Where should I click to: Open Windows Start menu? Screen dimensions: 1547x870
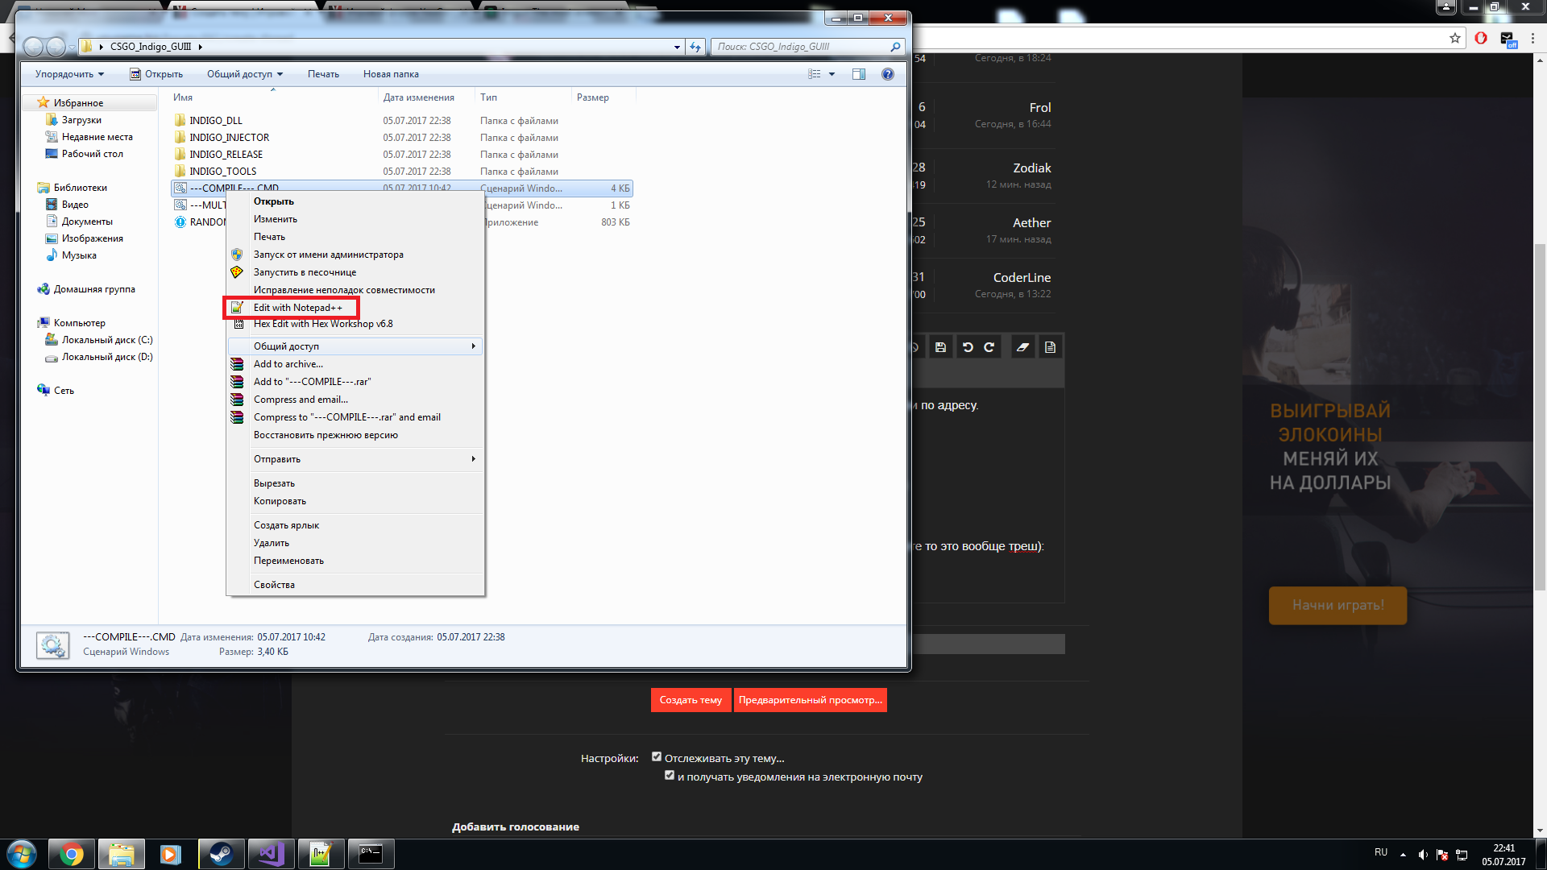[22, 854]
